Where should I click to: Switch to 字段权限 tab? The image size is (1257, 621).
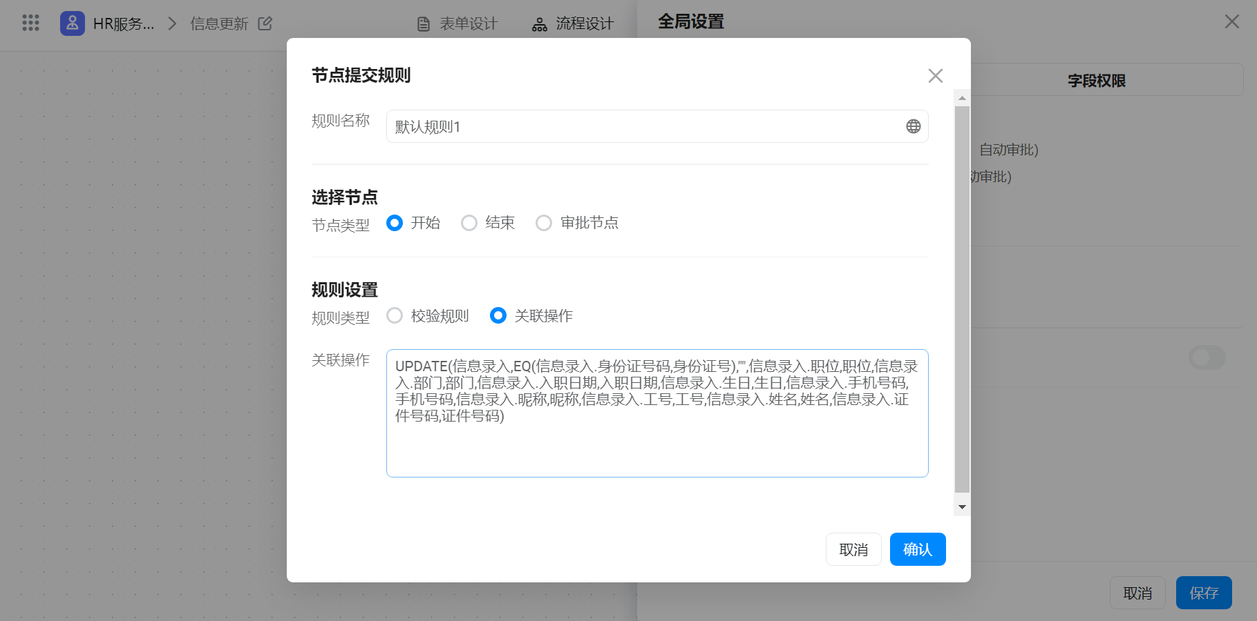1097,81
